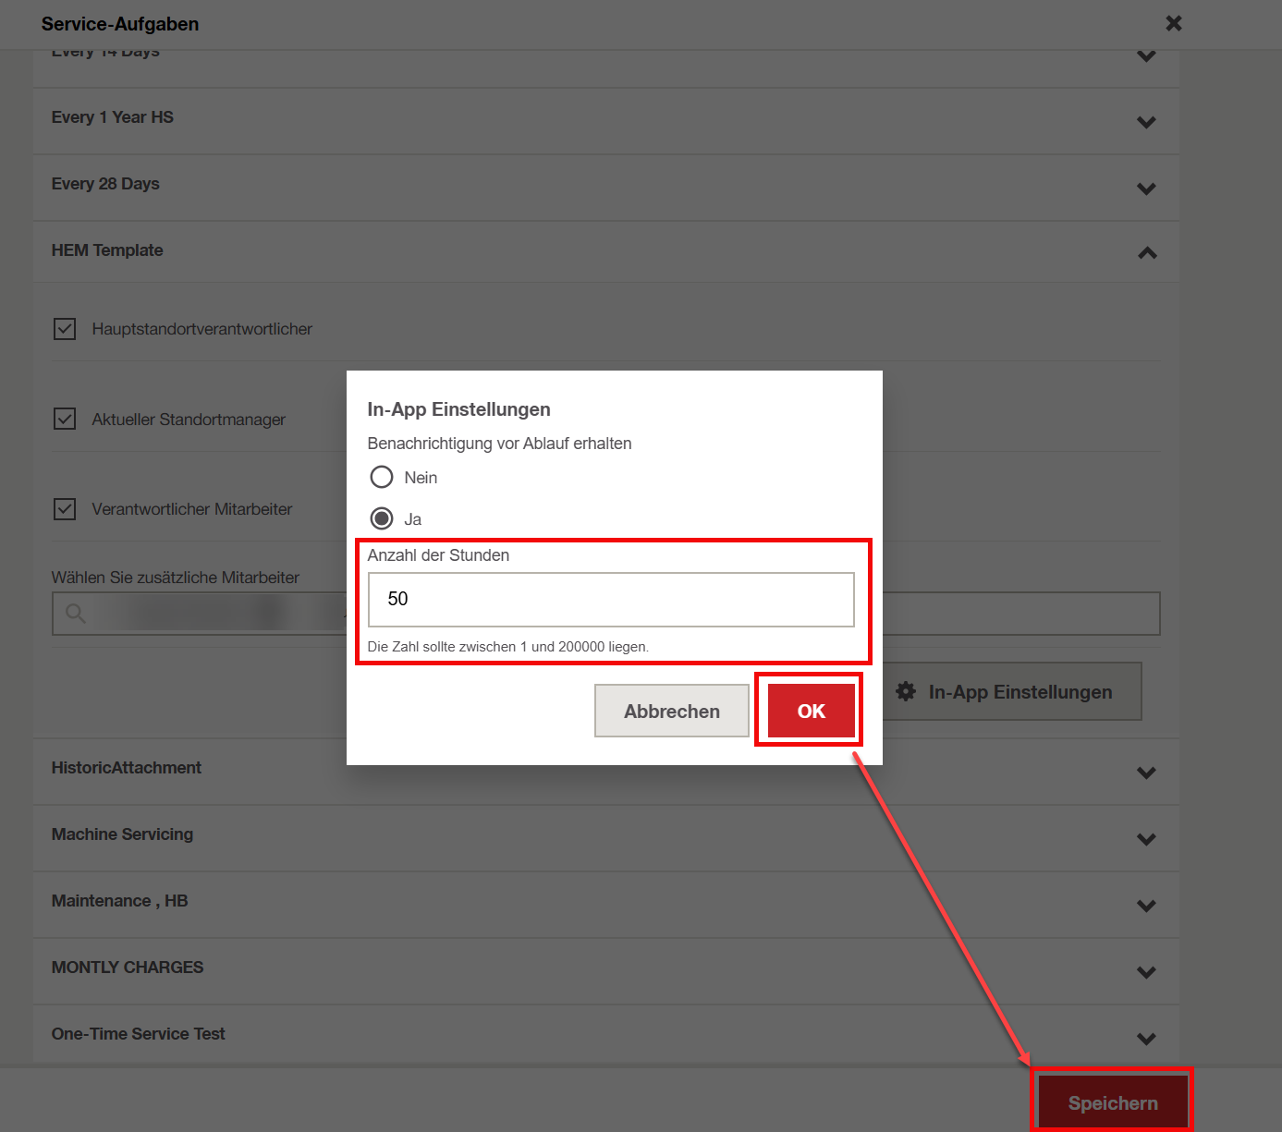The height and width of the screenshot is (1132, 1282).
Task: Close the Service-Aufgaben dialog with X
Action: tap(1173, 23)
